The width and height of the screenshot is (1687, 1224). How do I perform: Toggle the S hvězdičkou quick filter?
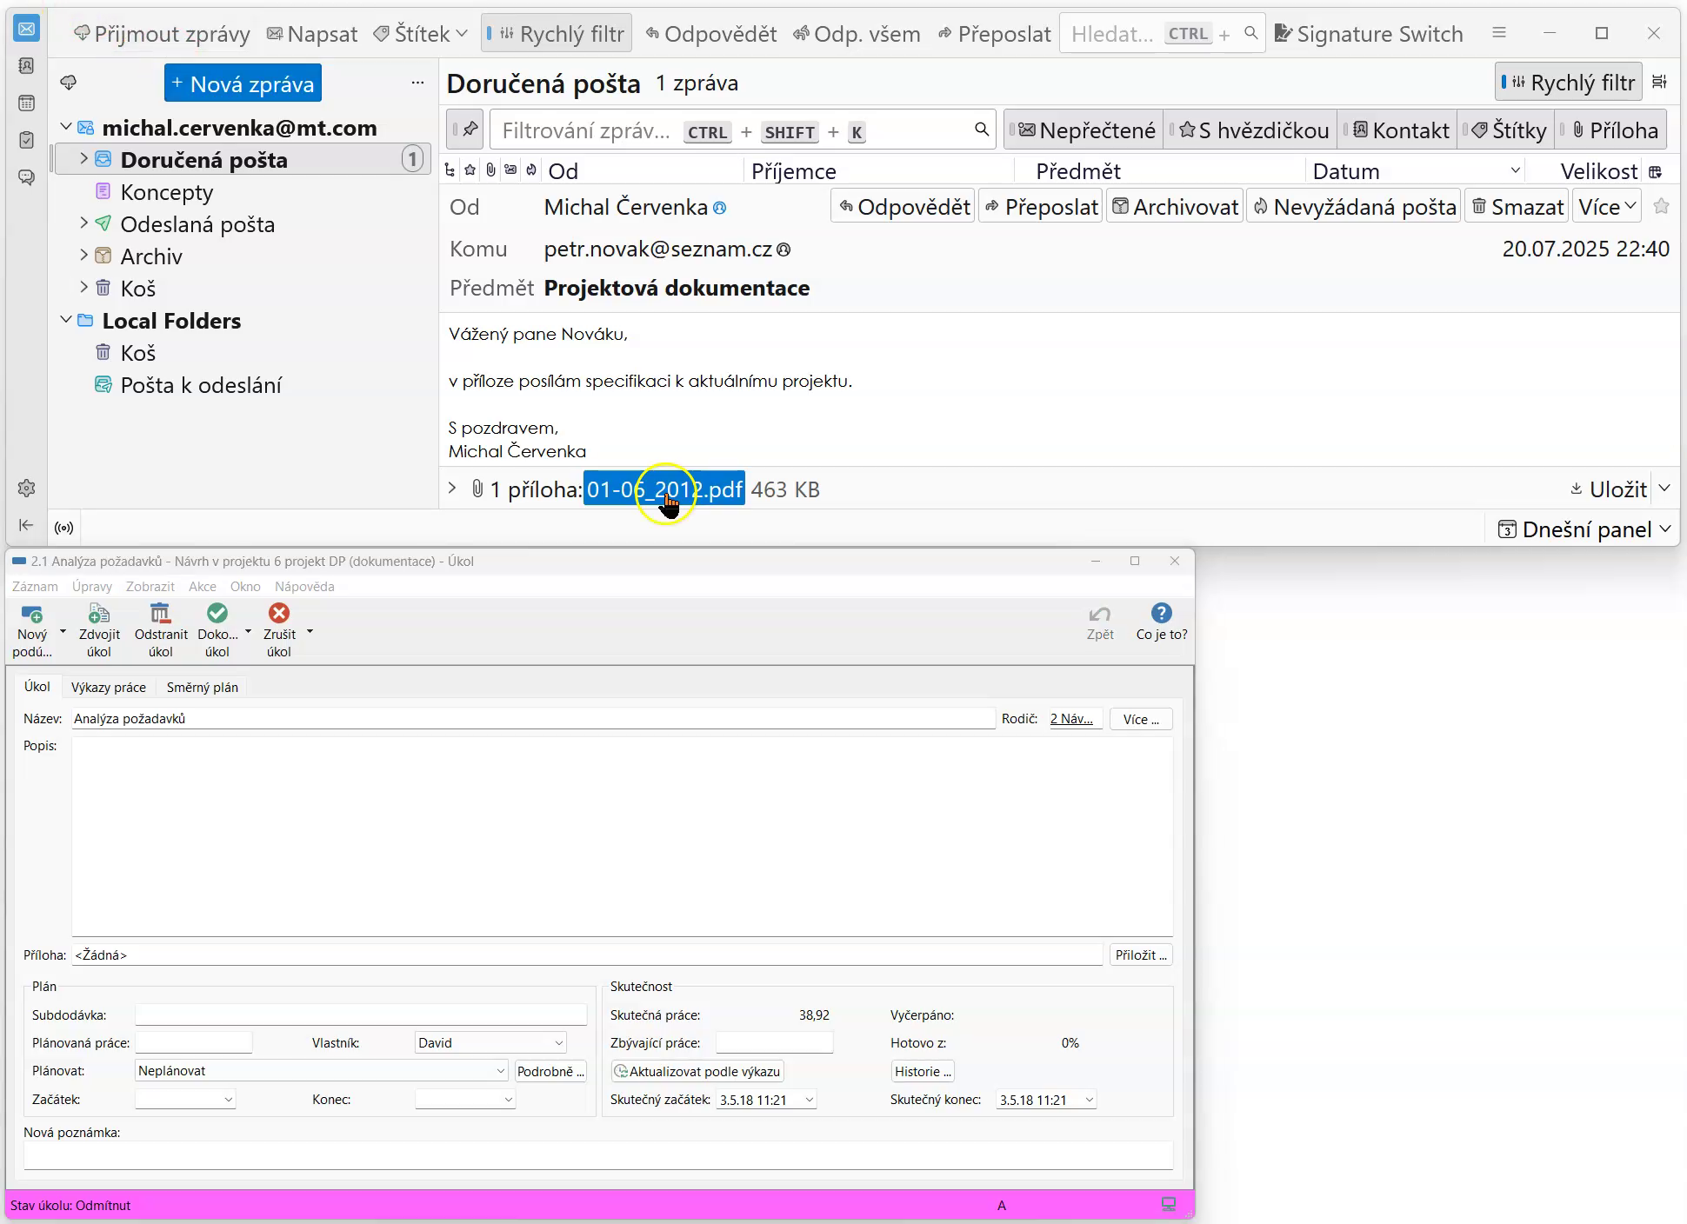tap(1253, 130)
